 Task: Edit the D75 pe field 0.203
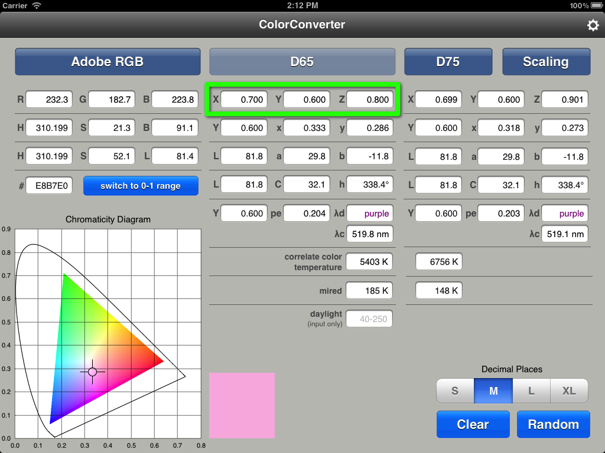tap(501, 213)
